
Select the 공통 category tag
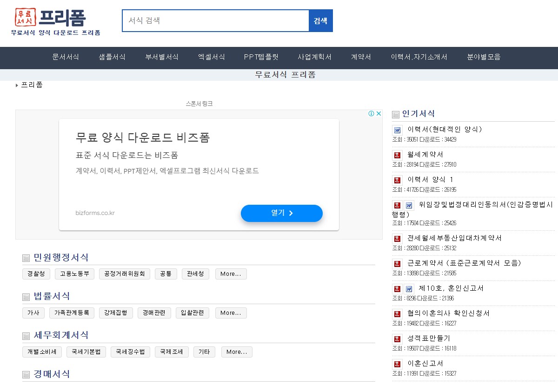point(166,274)
